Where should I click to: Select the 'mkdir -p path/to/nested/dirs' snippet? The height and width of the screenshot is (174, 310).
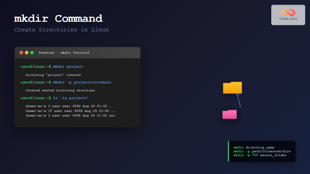pyautogui.click(x=262, y=151)
